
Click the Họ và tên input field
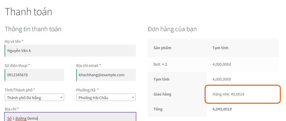coord(70,51)
